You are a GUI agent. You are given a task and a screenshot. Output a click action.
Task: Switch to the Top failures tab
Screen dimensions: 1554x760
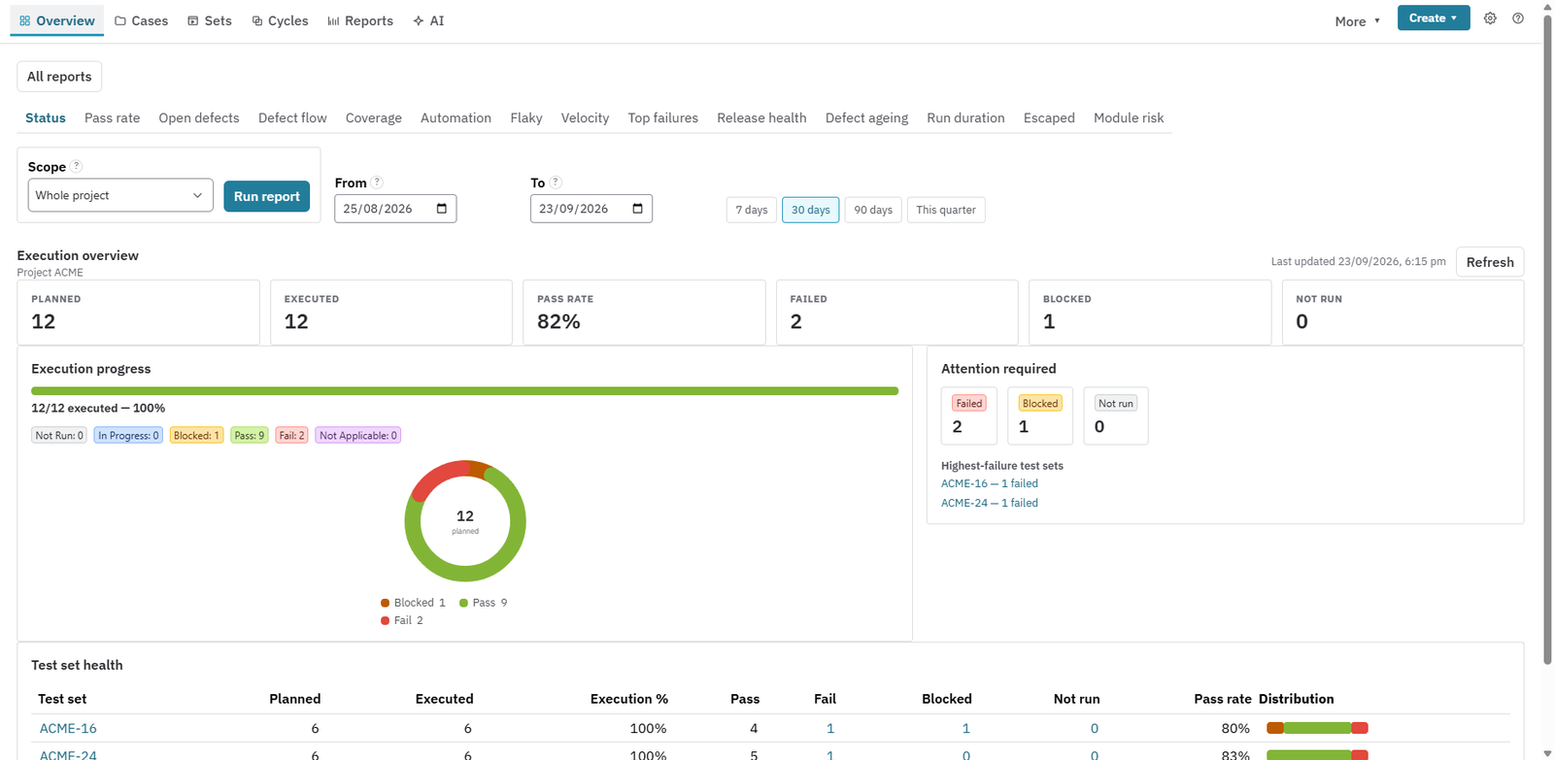click(x=663, y=117)
